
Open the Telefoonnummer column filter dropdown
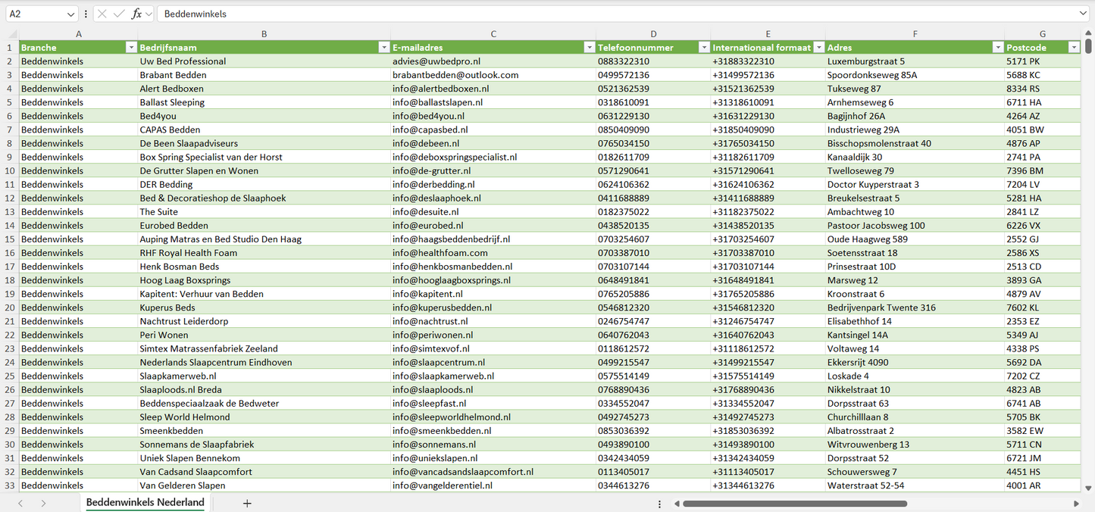click(704, 48)
